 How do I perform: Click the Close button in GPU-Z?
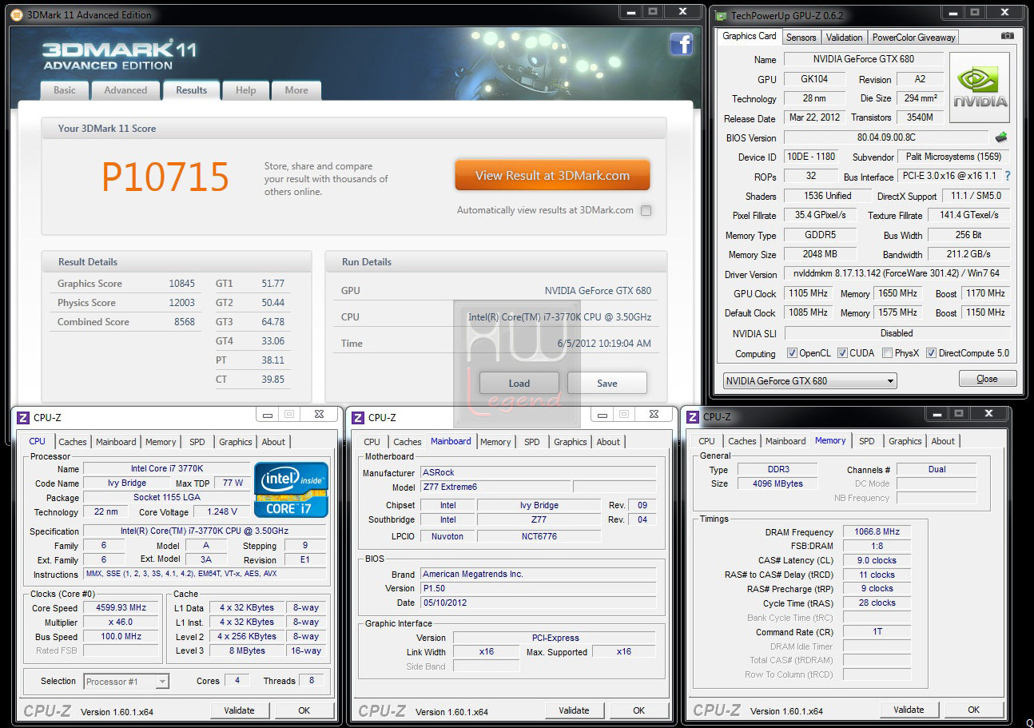tap(987, 379)
